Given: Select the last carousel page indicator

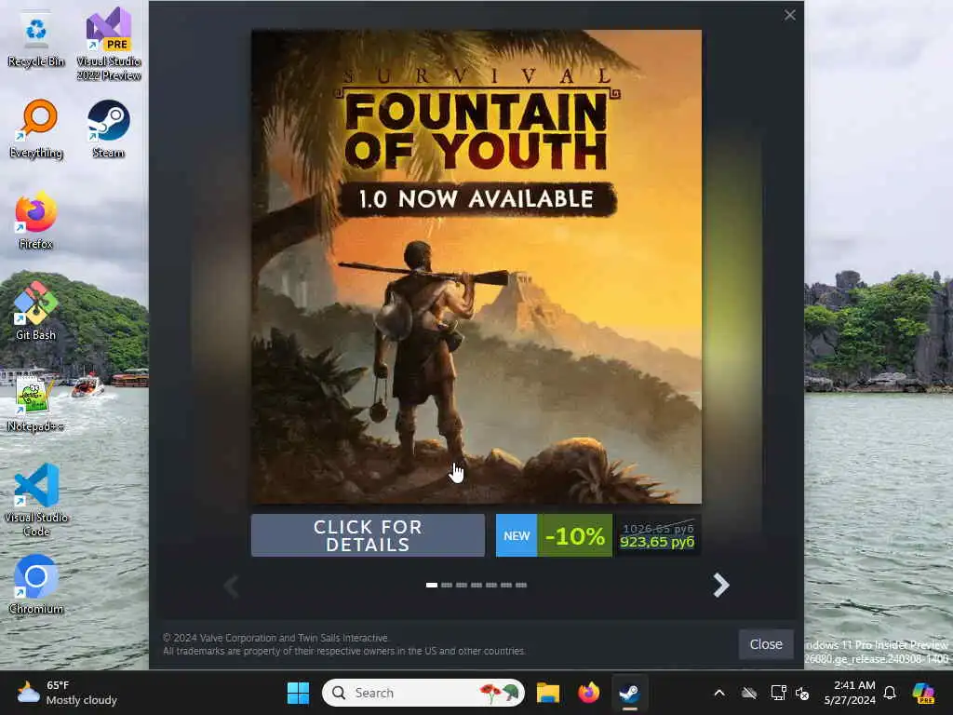Looking at the screenshot, I should pos(521,585).
